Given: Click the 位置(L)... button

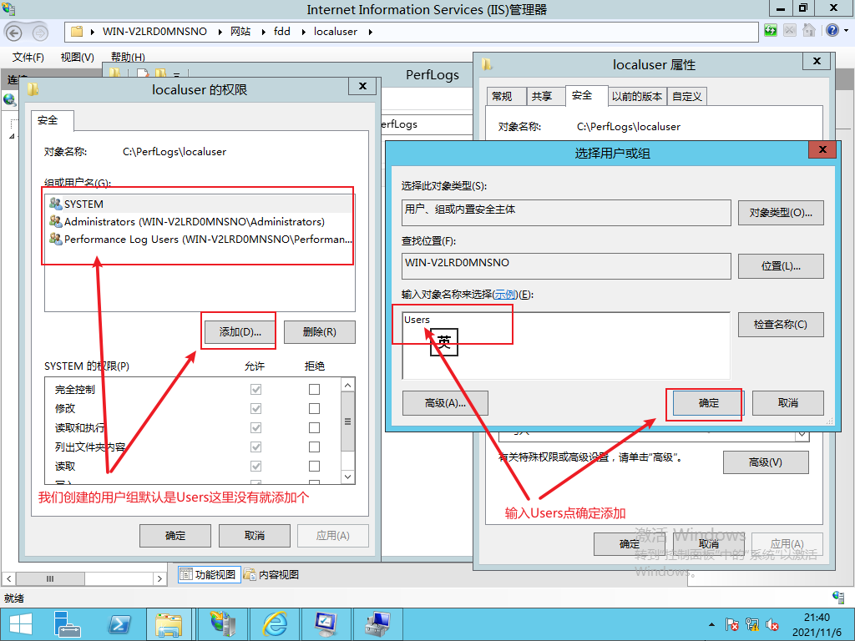Looking at the screenshot, I should [781, 266].
